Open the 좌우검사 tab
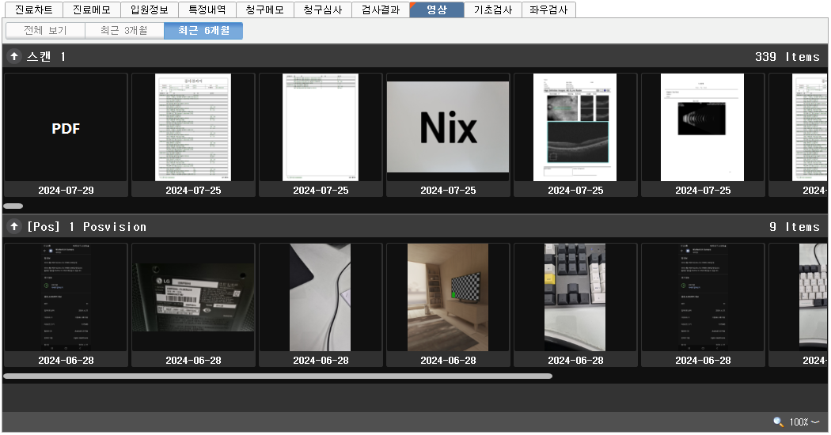Screen dimensions: 831x435 [x=548, y=10]
